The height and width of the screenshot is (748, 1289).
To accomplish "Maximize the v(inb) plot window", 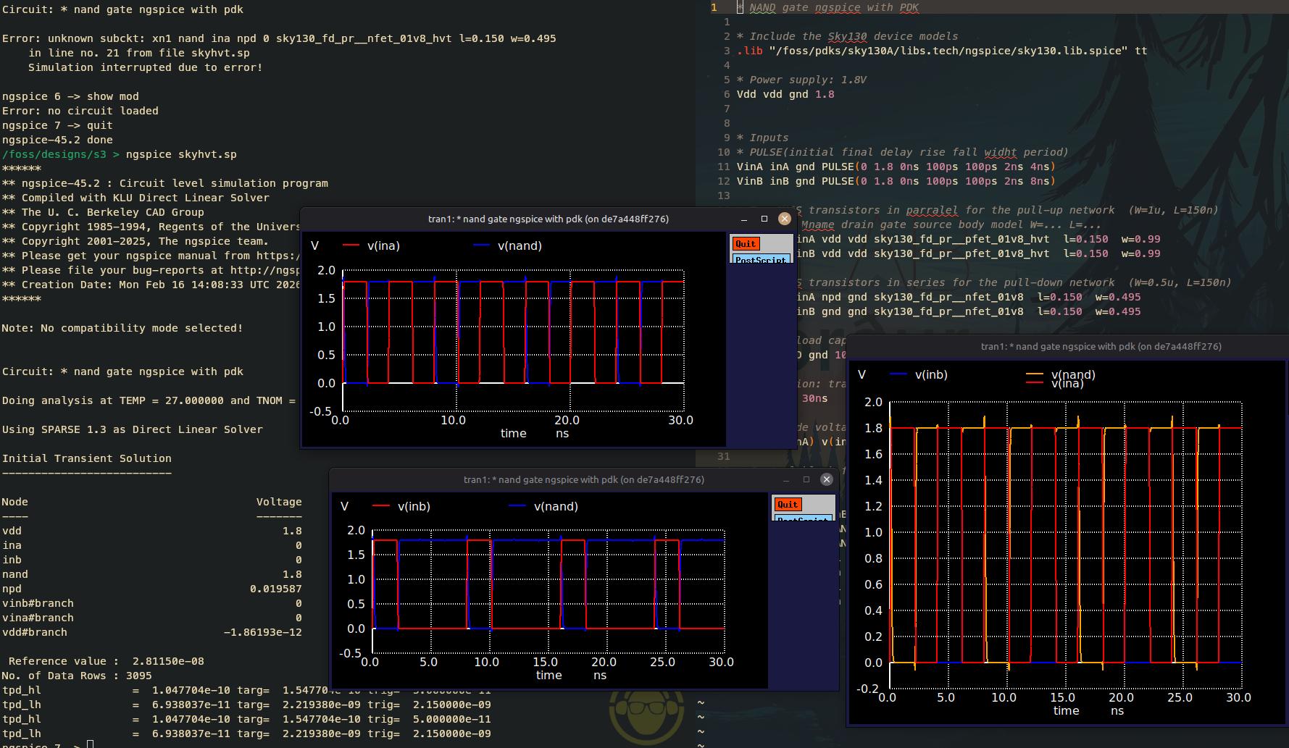I will [806, 479].
